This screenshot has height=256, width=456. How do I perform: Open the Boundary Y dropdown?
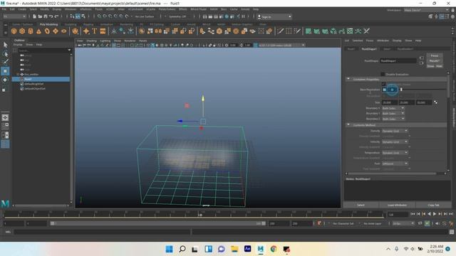[x=393, y=114]
